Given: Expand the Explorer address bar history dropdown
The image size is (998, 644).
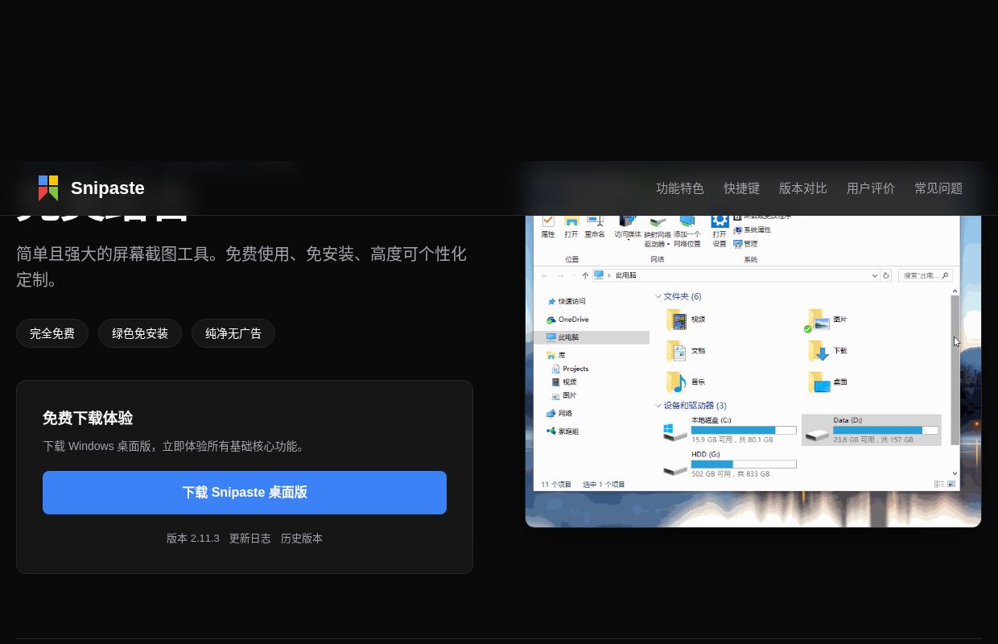Looking at the screenshot, I should click(x=875, y=275).
